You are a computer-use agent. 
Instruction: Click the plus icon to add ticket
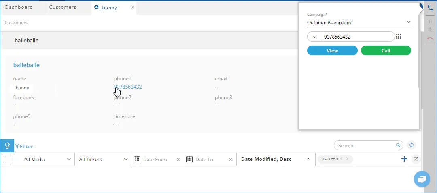[404, 159]
